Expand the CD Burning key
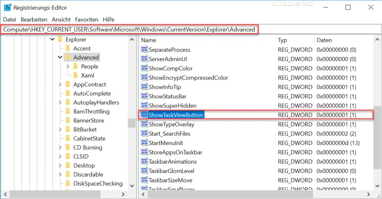This screenshot has height=199, width=382. point(60,148)
